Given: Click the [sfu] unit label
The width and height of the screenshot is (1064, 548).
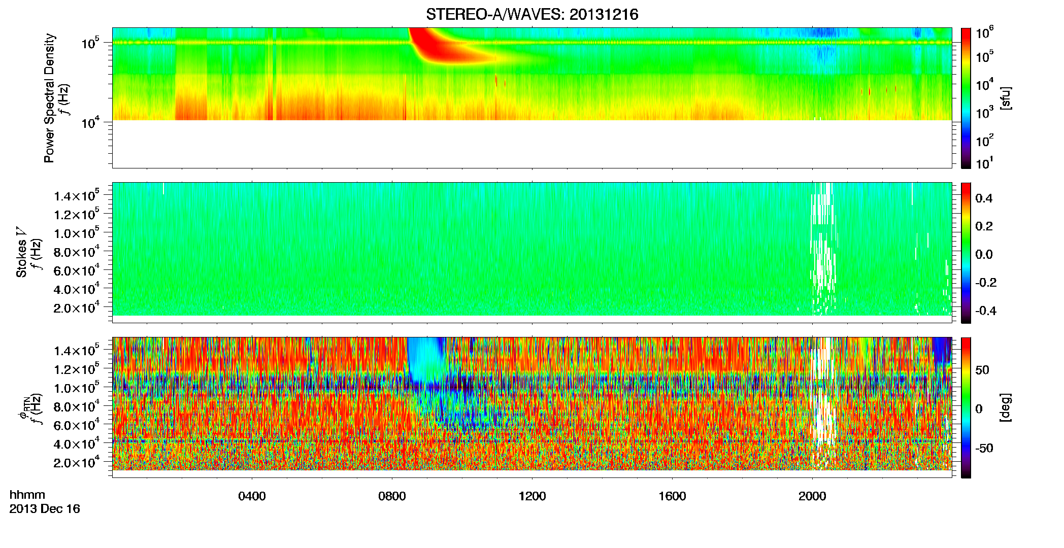Looking at the screenshot, I should click(1006, 98).
